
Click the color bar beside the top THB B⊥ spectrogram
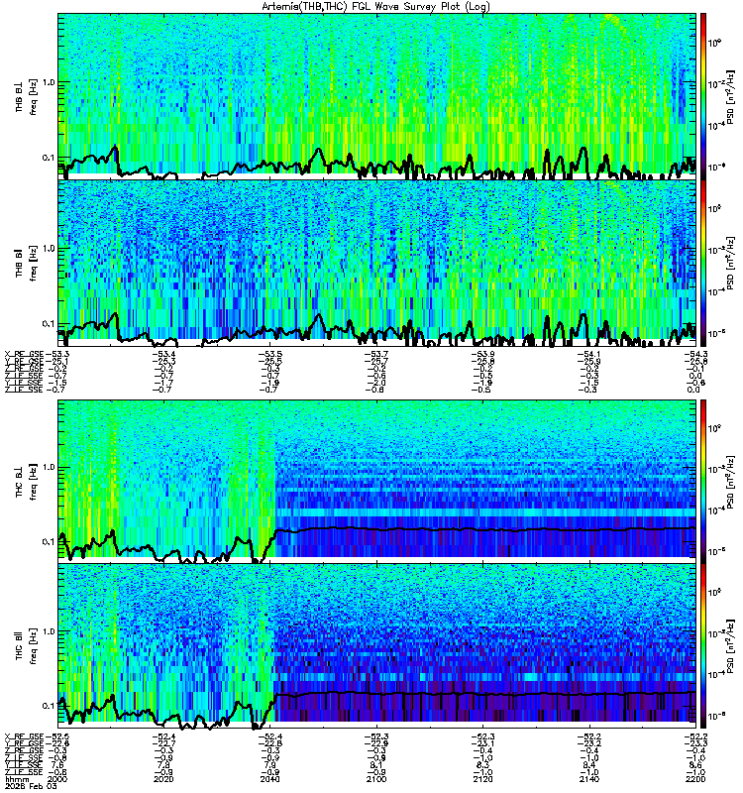tap(703, 95)
